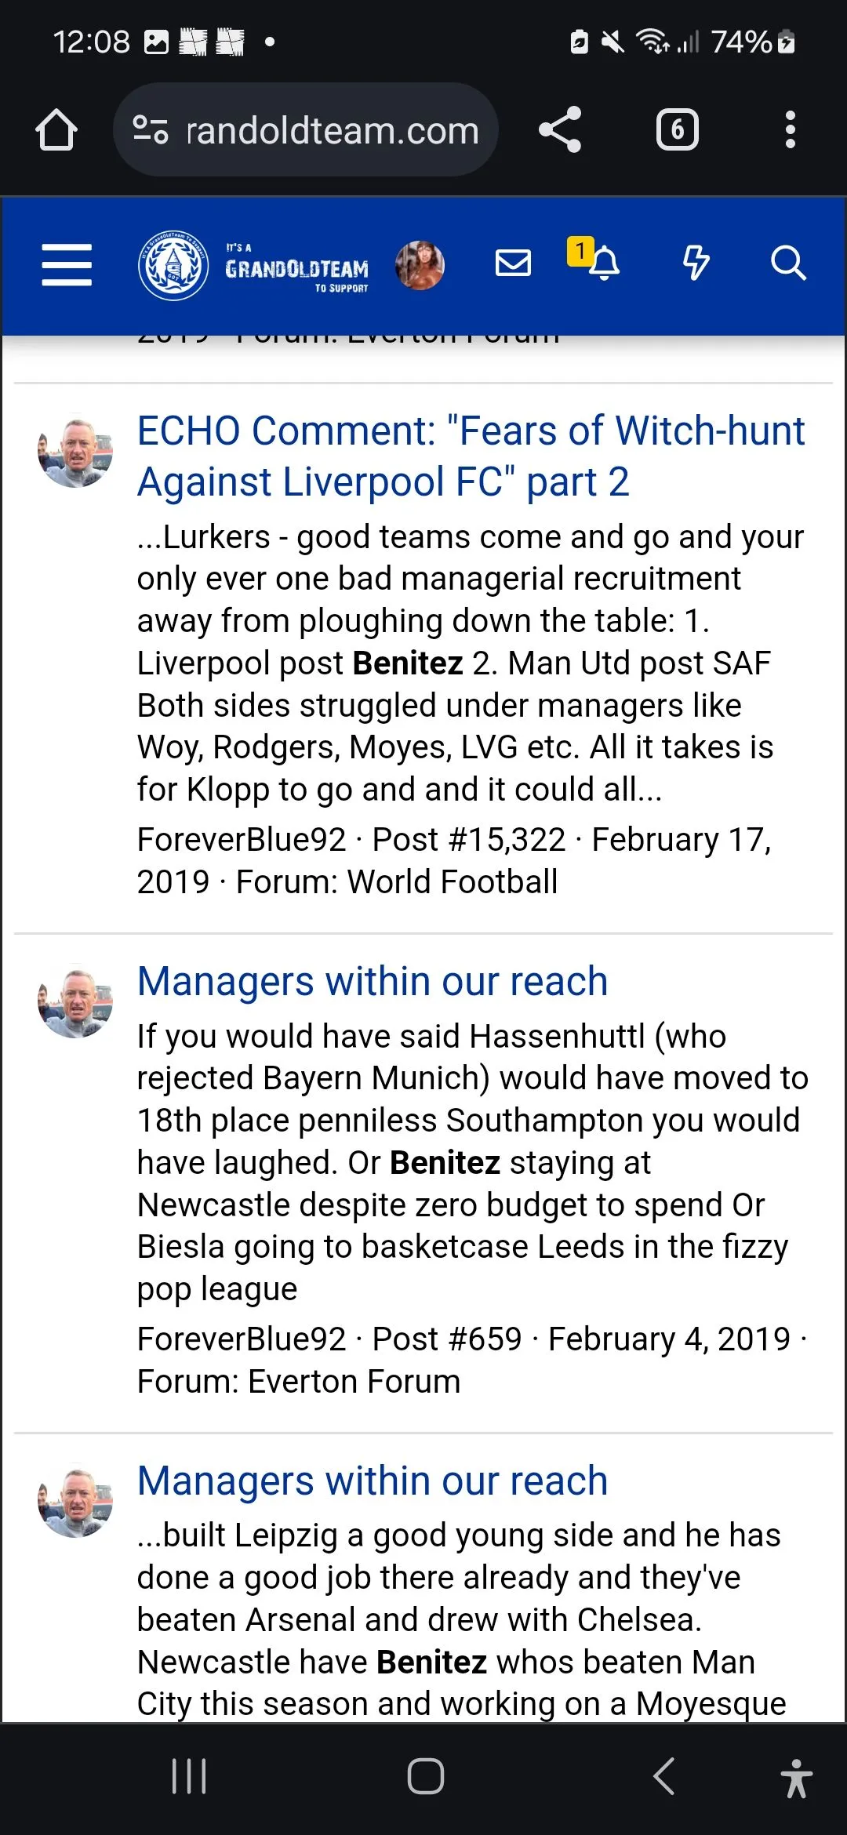Open the inbox envelope icon

(514, 263)
